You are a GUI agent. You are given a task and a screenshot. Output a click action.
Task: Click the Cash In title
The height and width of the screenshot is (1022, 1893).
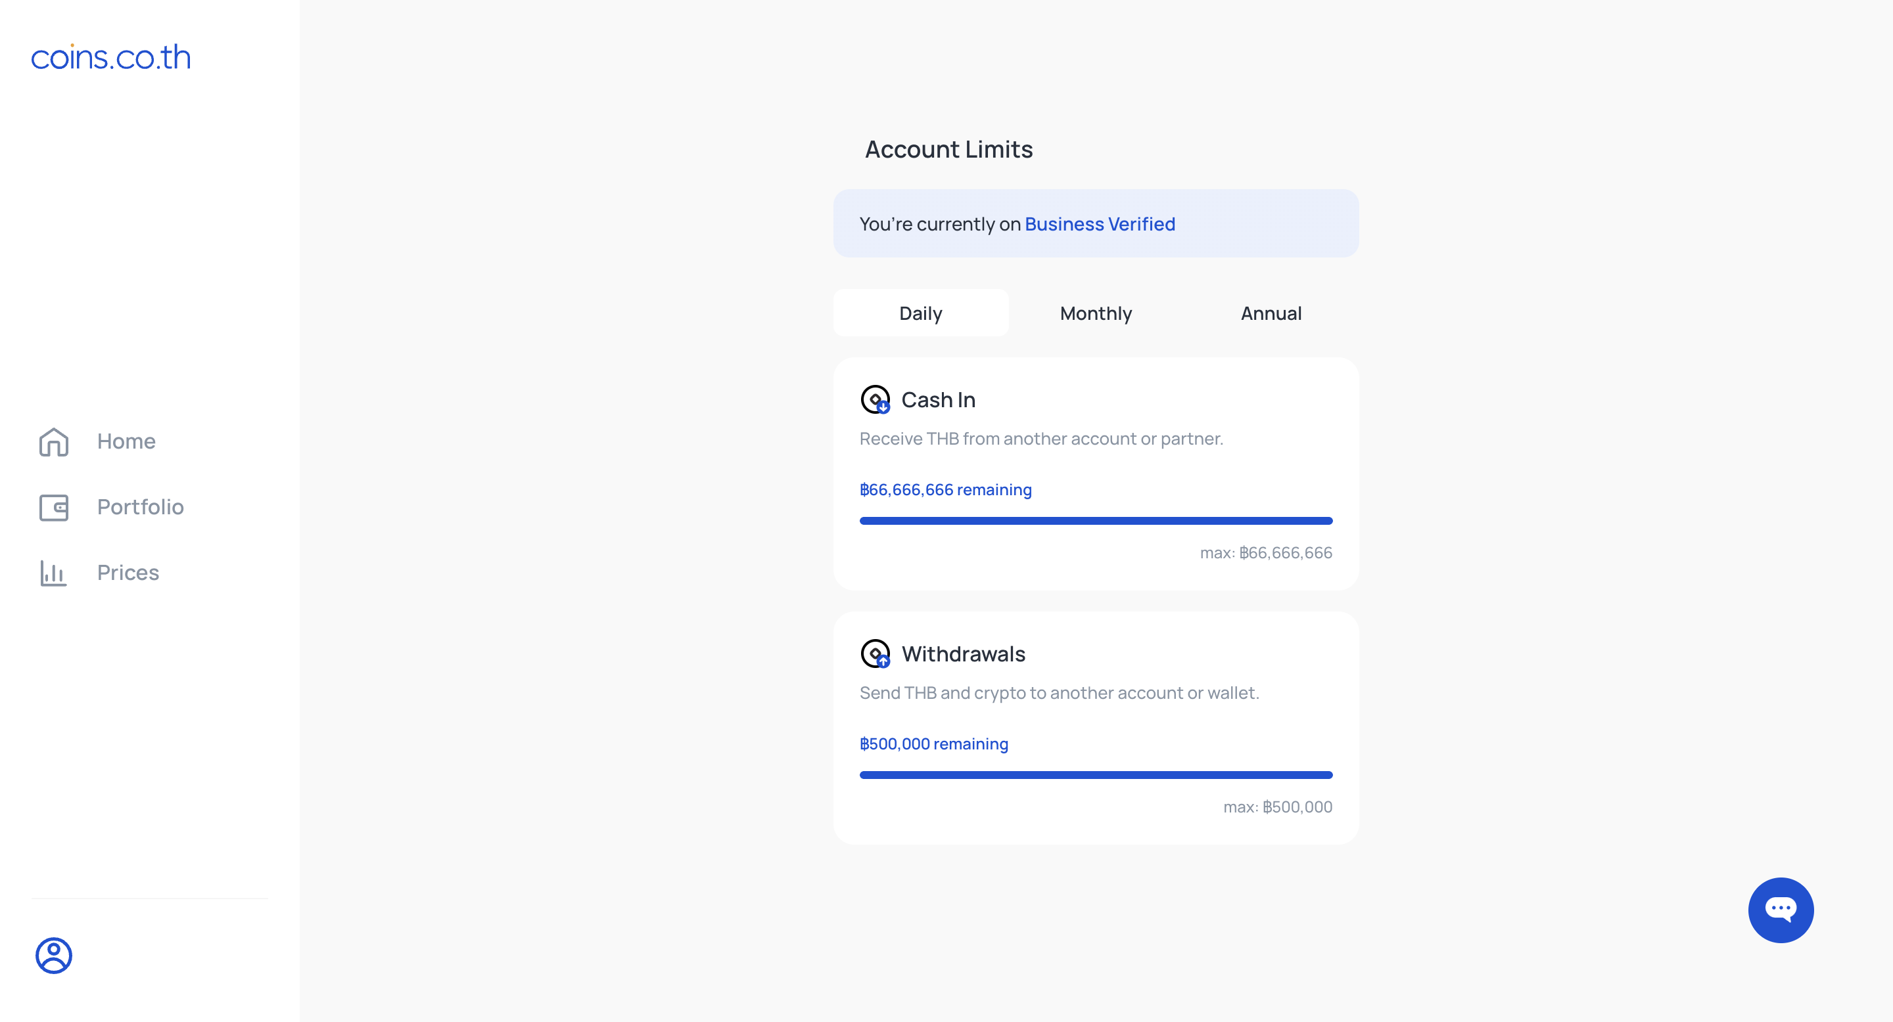coord(939,399)
